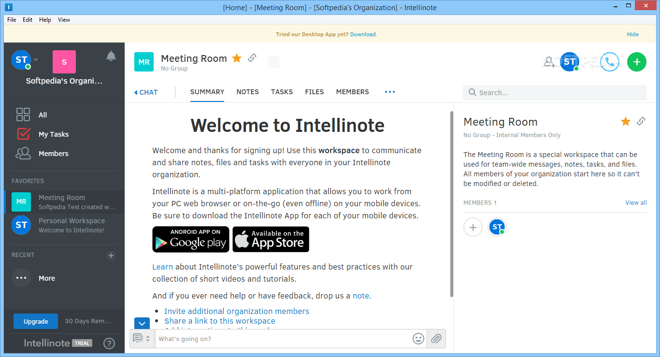Follow the Learn link
The height and width of the screenshot is (357, 660).
click(x=163, y=267)
